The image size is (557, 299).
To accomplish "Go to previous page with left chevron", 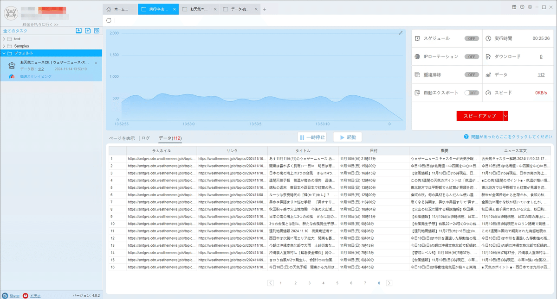I will 271,283.
